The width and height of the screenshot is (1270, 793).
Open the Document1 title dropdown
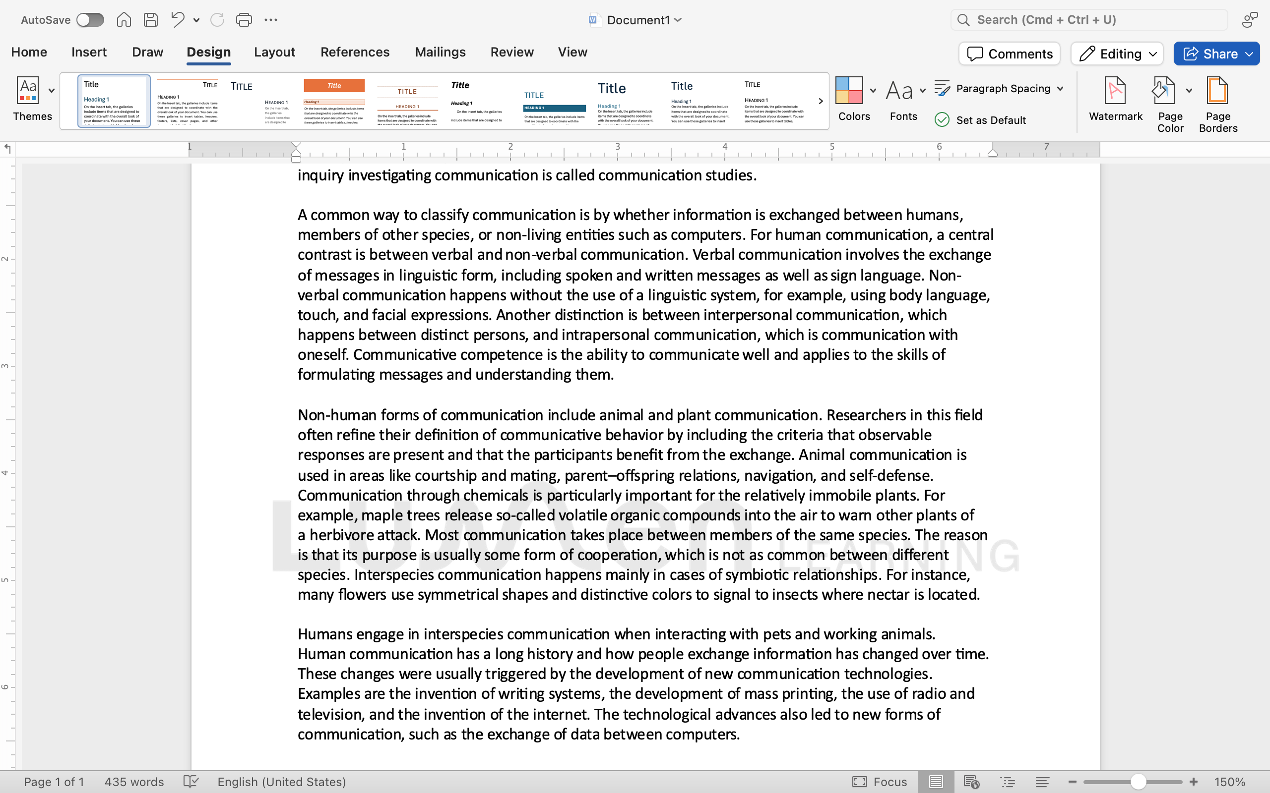tap(678, 20)
